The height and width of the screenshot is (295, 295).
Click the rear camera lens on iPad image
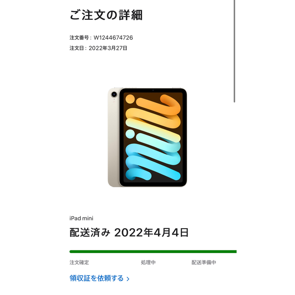coord(114,94)
